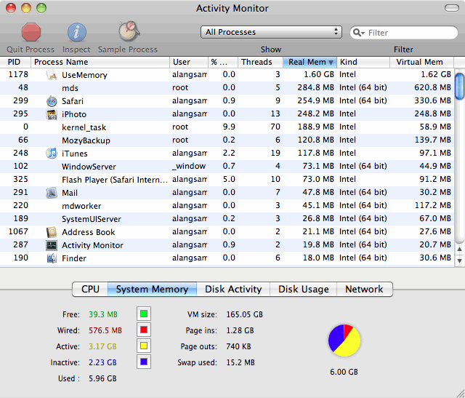Open the Network tab
This screenshot has height=398, width=465.
click(365, 290)
